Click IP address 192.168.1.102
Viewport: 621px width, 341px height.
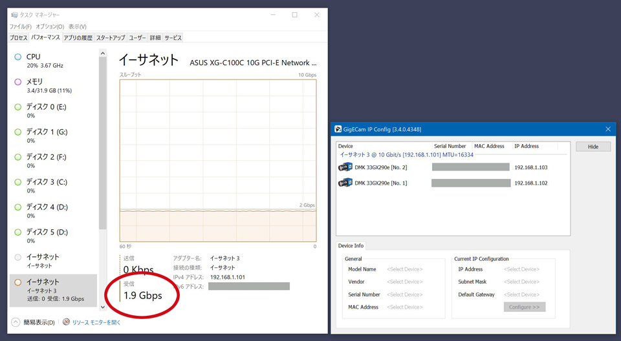coord(530,183)
